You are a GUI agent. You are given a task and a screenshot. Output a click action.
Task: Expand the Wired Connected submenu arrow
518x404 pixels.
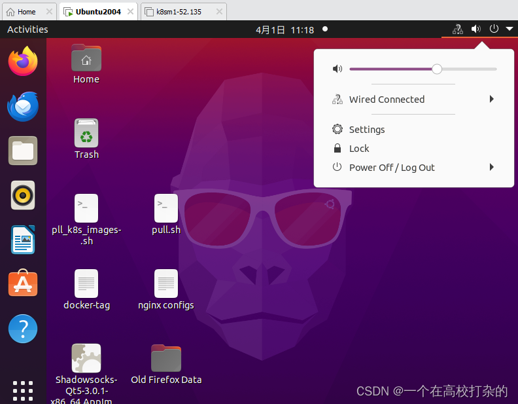tap(492, 99)
